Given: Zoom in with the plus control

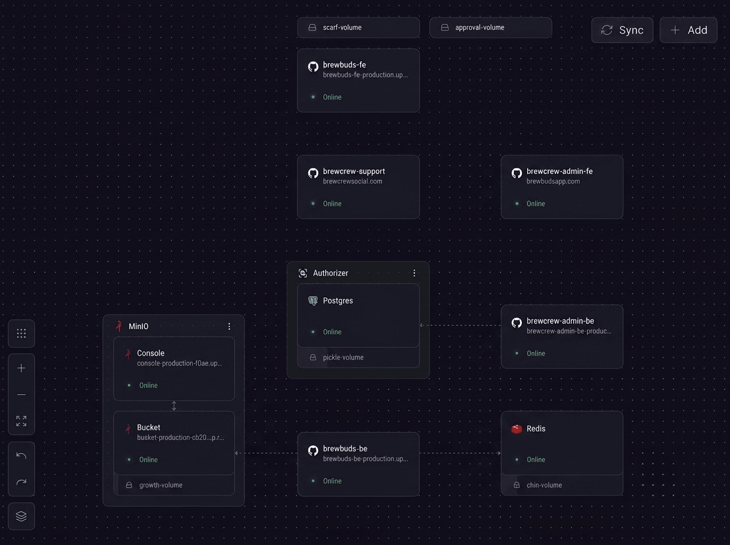Looking at the screenshot, I should (21, 368).
